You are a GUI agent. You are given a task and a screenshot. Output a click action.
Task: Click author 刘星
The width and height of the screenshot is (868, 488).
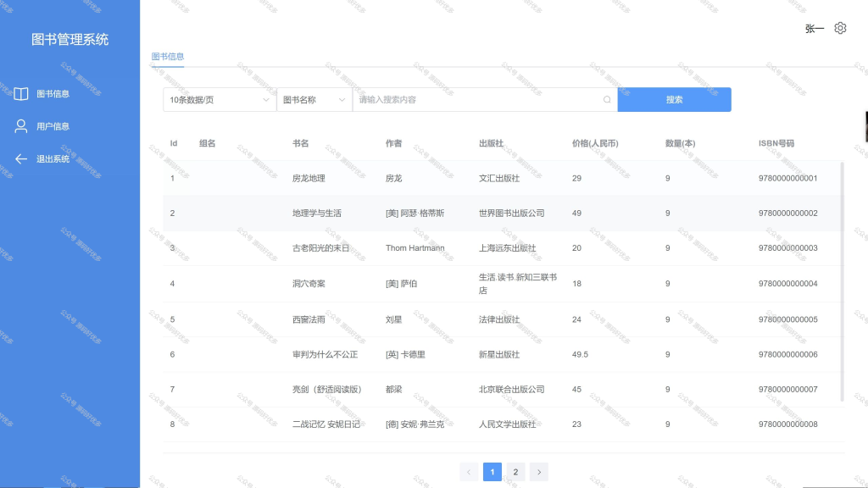[393, 319]
